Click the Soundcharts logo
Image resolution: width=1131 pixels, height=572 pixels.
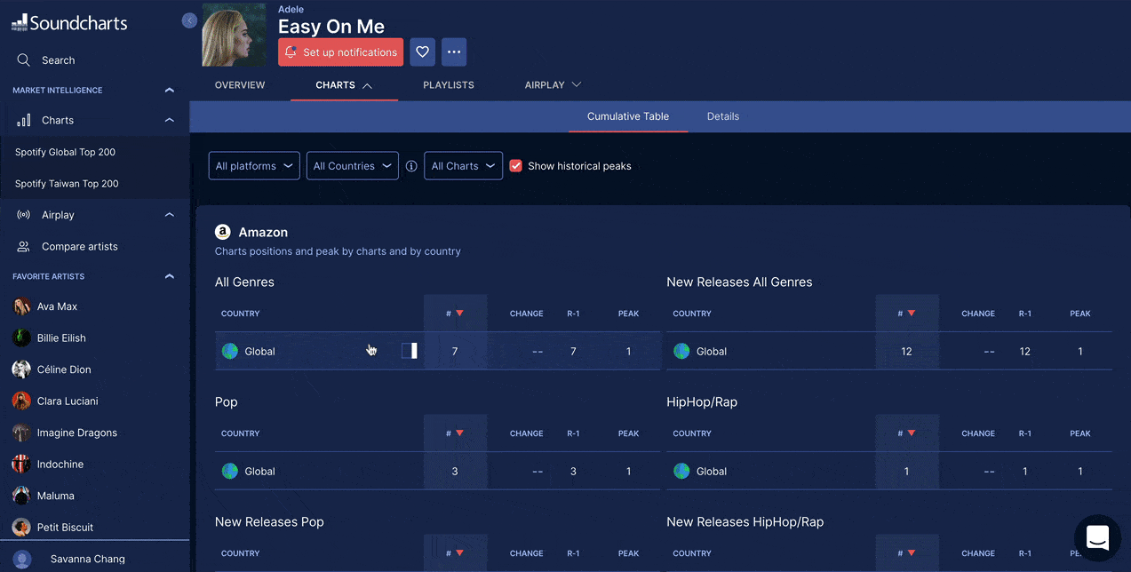click(69, 23)
